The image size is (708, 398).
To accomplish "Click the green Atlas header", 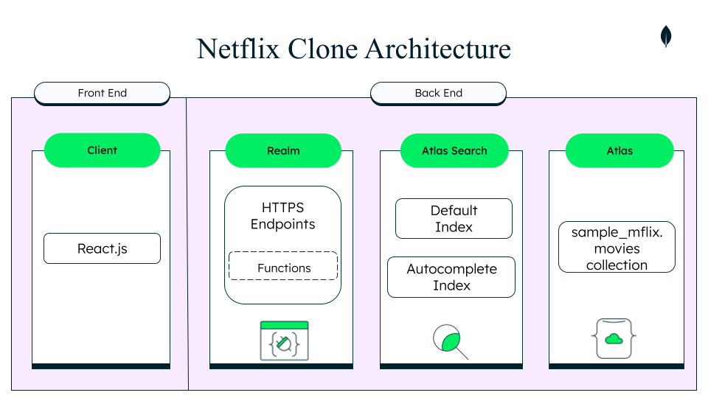I will (619, 150).
